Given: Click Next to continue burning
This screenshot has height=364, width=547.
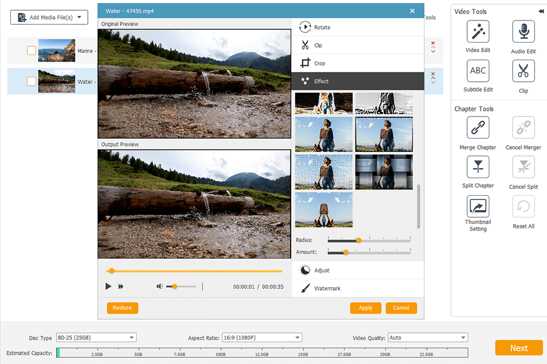Looking at the screenshot, I should pyautogui.click(x=519, y=348).
